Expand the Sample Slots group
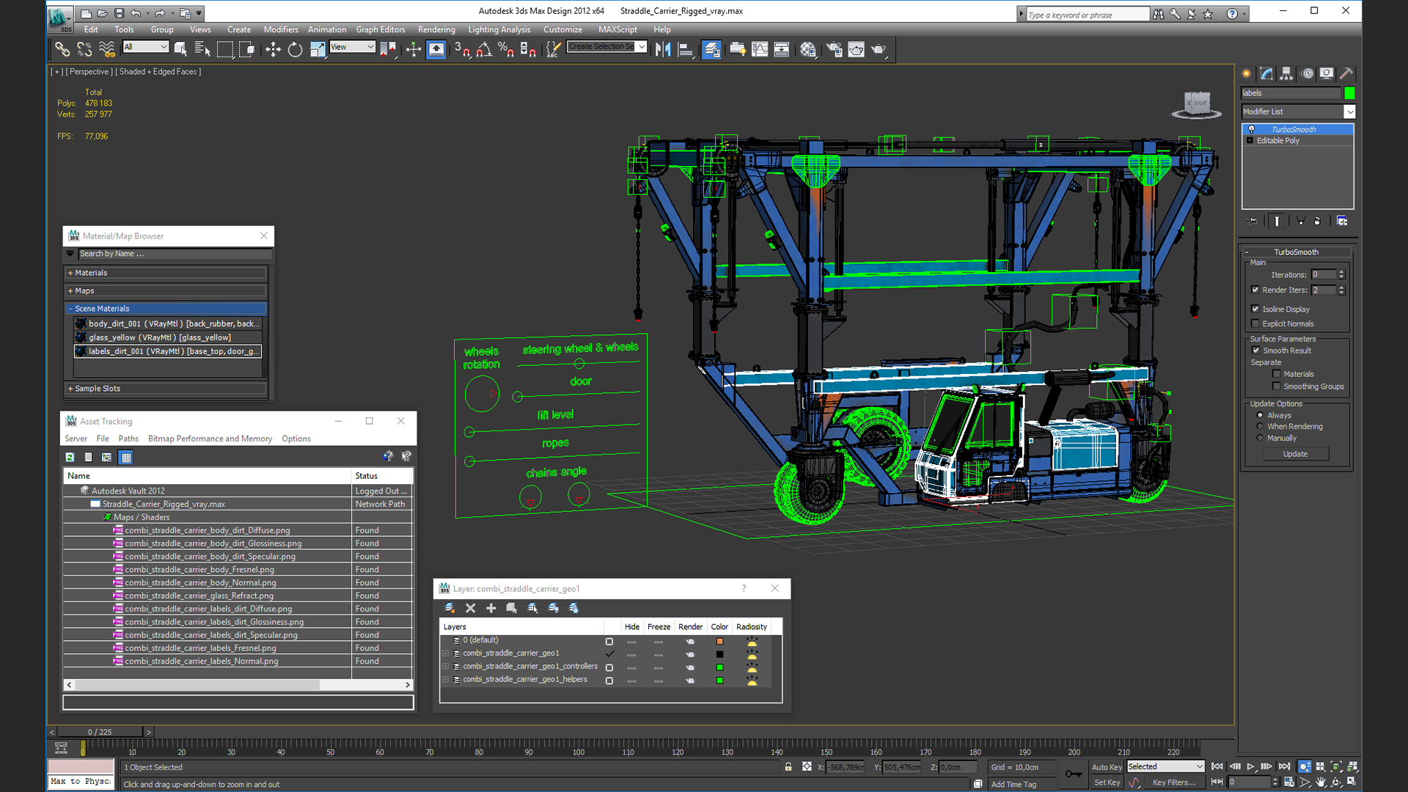This screenshot has height=792, width=1408. 166,389
